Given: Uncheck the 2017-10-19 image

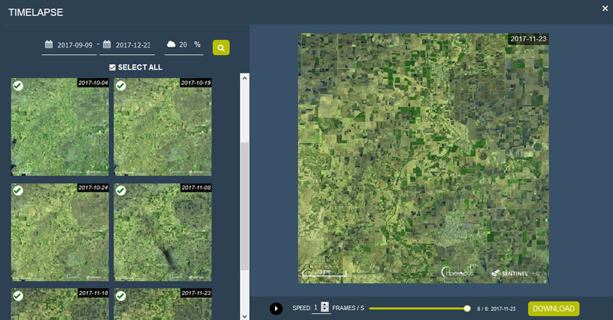Looking at the screenshot, I should point(121,86).
